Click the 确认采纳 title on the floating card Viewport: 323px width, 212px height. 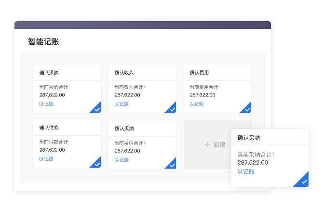249,138
